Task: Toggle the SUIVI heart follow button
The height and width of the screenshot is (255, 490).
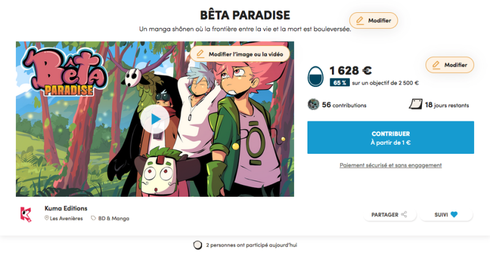Action: pos(447,215)
